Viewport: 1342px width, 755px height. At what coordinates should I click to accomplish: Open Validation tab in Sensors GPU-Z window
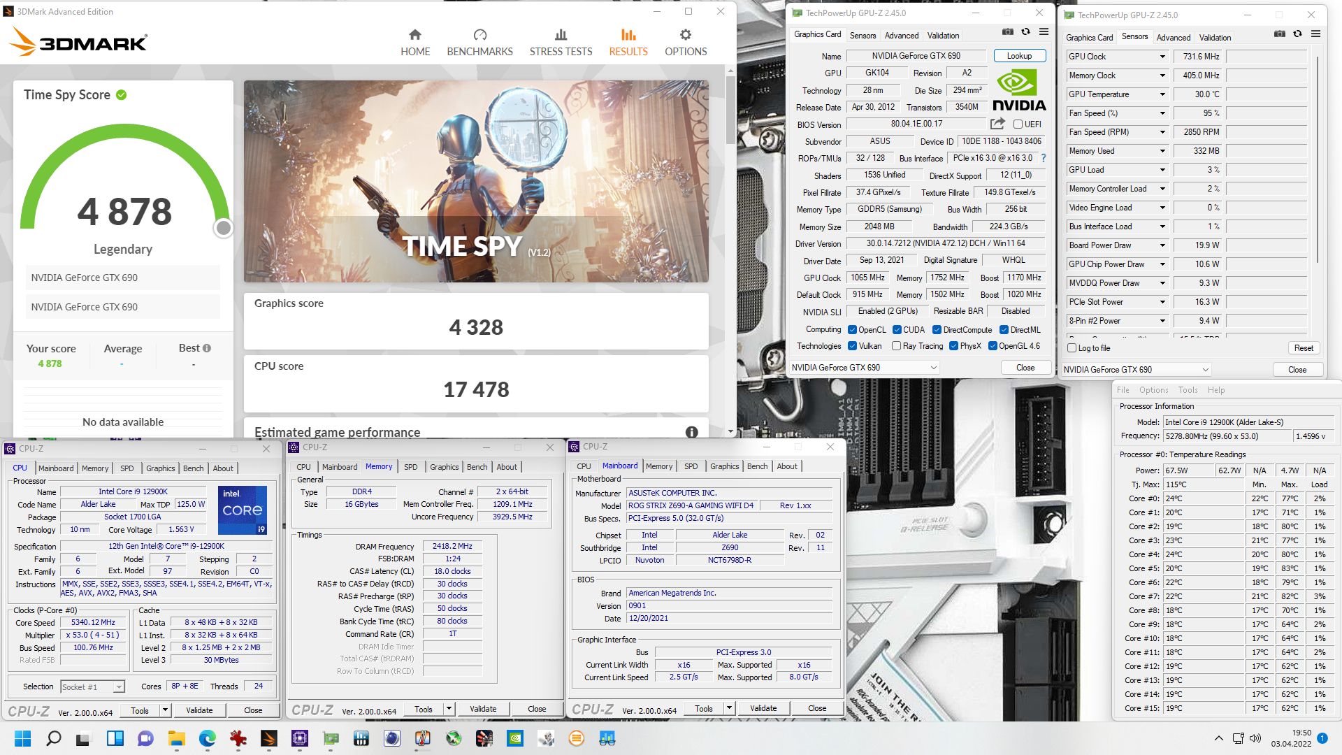(x=1215, y=38)
